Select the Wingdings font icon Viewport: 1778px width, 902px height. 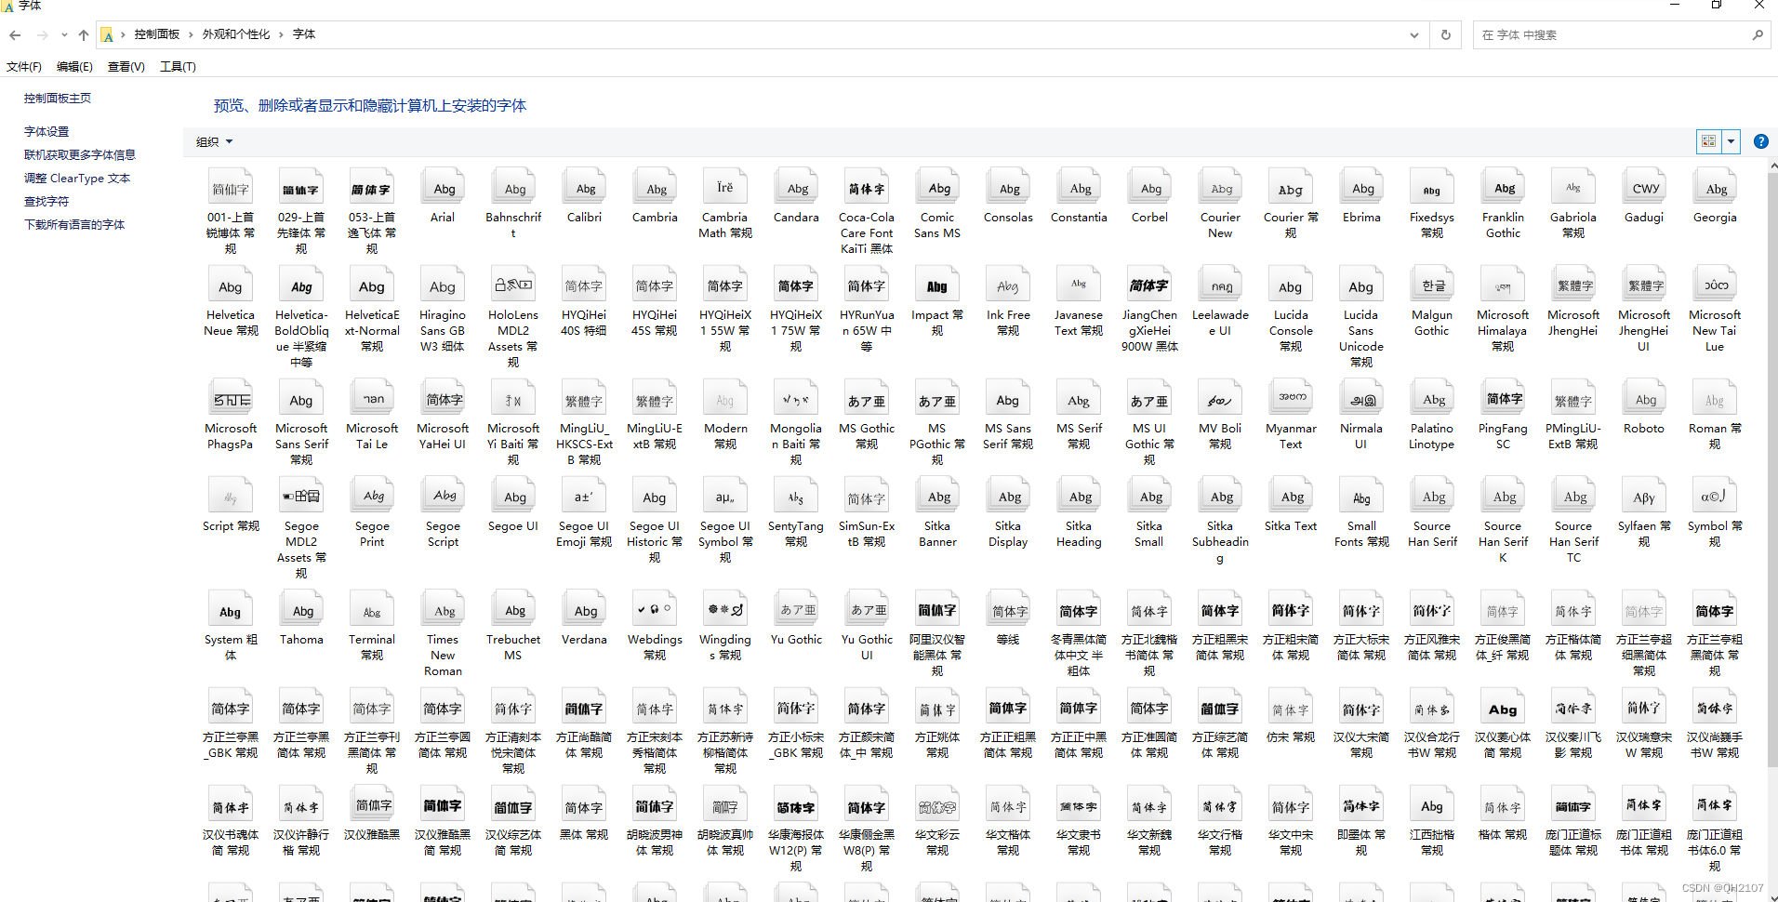[725, 610]
